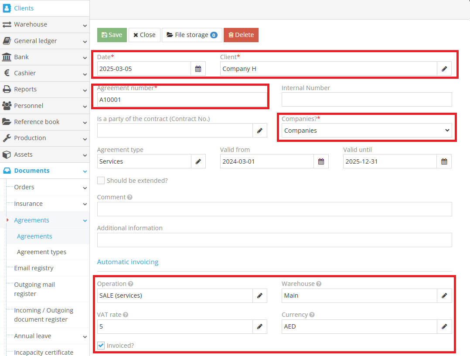Open the Companies dropdown
The width and height of the screenshot is (470, 356).
[x=366, y=131]
